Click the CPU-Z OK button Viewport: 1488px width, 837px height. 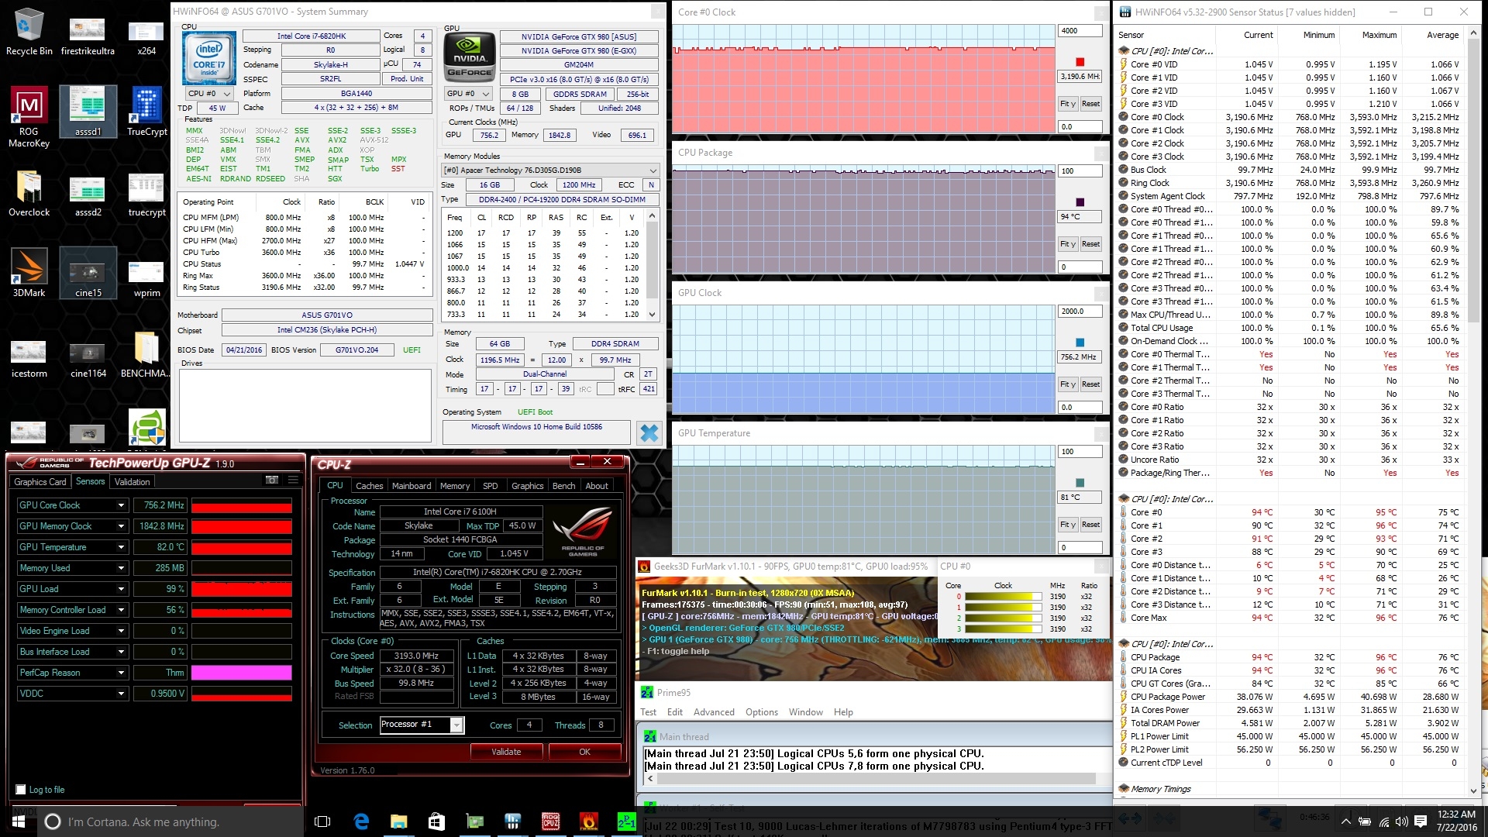584,752
